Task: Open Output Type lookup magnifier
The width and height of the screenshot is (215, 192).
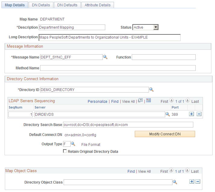Action: (73, 144)
